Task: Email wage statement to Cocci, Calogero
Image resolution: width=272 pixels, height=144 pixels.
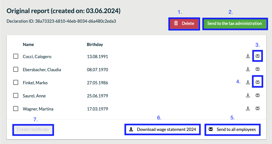Action: (x=258, y=56)
